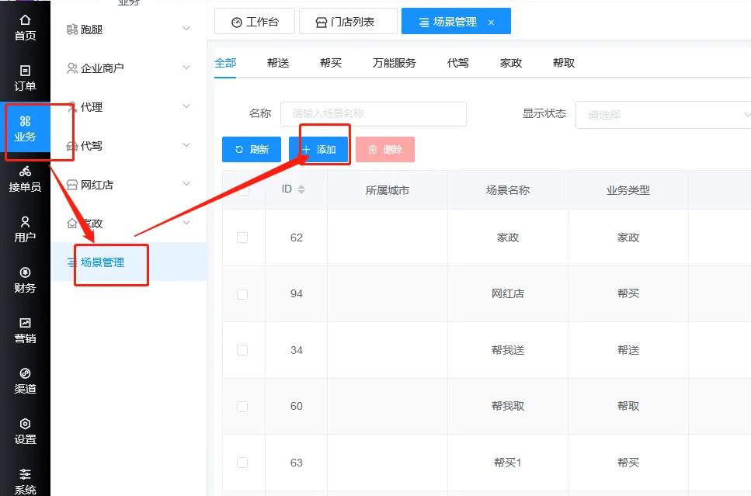
Task: Check the checkbox for row ID 62
Action: tap(242, 238)
